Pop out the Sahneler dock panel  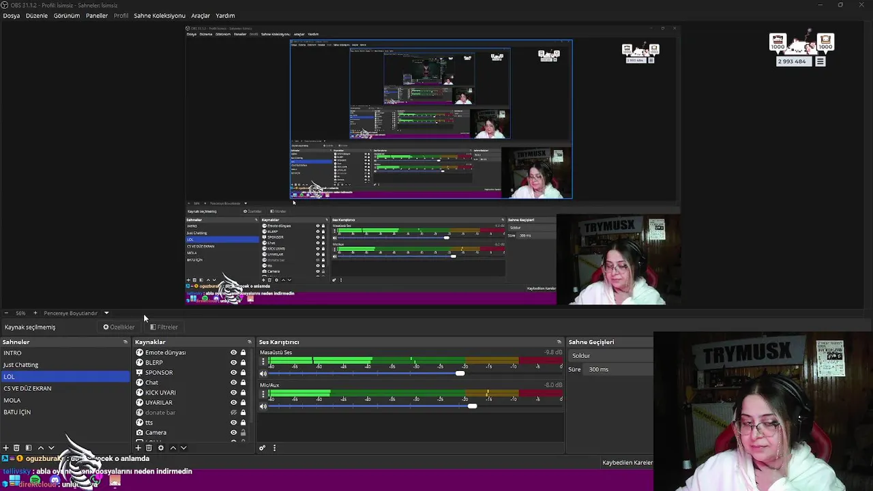pos(125,342)
